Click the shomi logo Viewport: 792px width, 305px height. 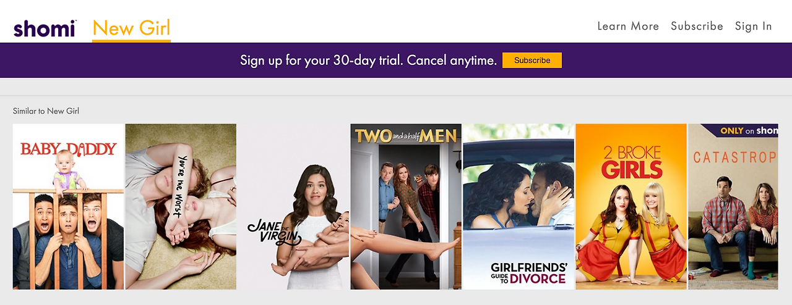pos(45,28)
